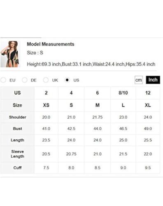Click the 20.75 sleeve length cell

click(x=71, y=154)
